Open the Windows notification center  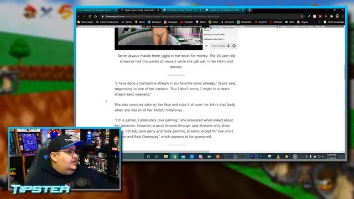(x=341, y=156)
